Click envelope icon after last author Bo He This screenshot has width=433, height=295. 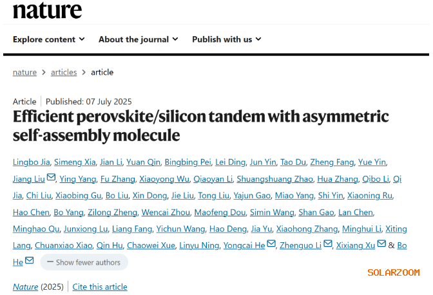(x=29, y=261)
